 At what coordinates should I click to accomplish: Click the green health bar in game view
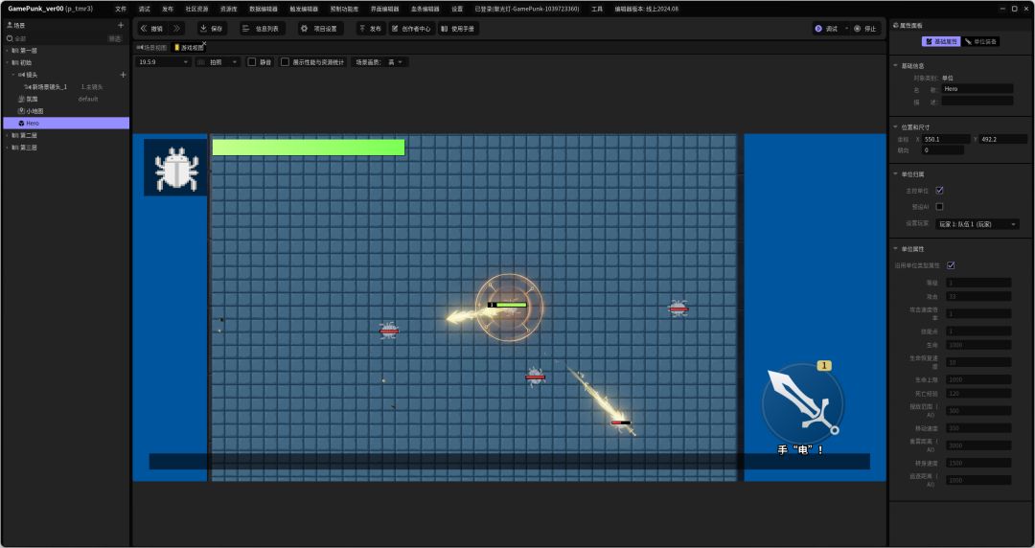coord(309,148)
